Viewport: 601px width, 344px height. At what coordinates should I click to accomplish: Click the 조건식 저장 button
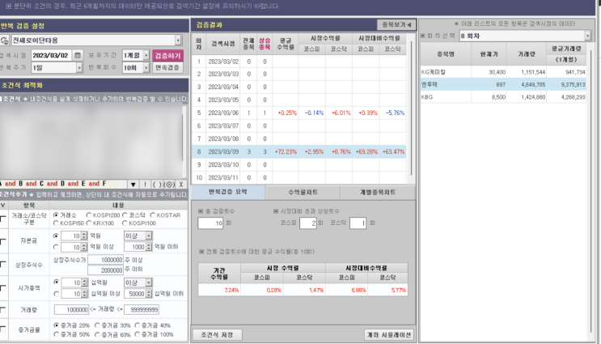[x=217, y=335]
